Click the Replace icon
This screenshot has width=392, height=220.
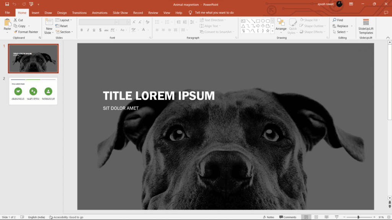click(x=340, y=26)
